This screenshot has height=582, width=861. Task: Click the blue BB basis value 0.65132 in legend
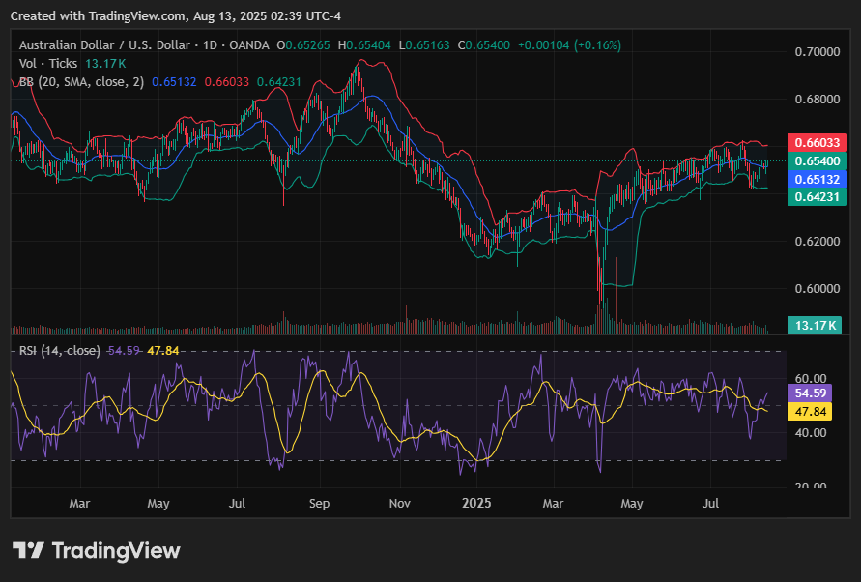coord(174,82)
